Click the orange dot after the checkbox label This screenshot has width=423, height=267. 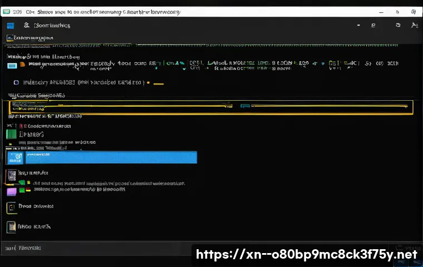click(148, 82)
